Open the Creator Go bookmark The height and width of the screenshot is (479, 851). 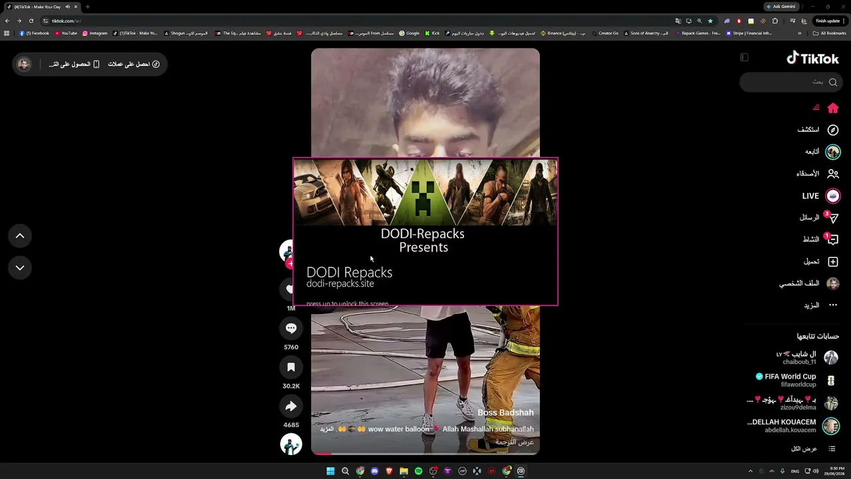coord(605,33)
